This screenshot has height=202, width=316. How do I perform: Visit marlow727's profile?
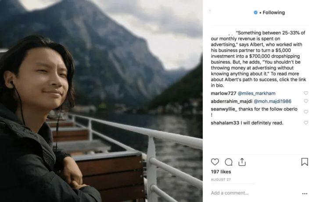pos(223,93)
